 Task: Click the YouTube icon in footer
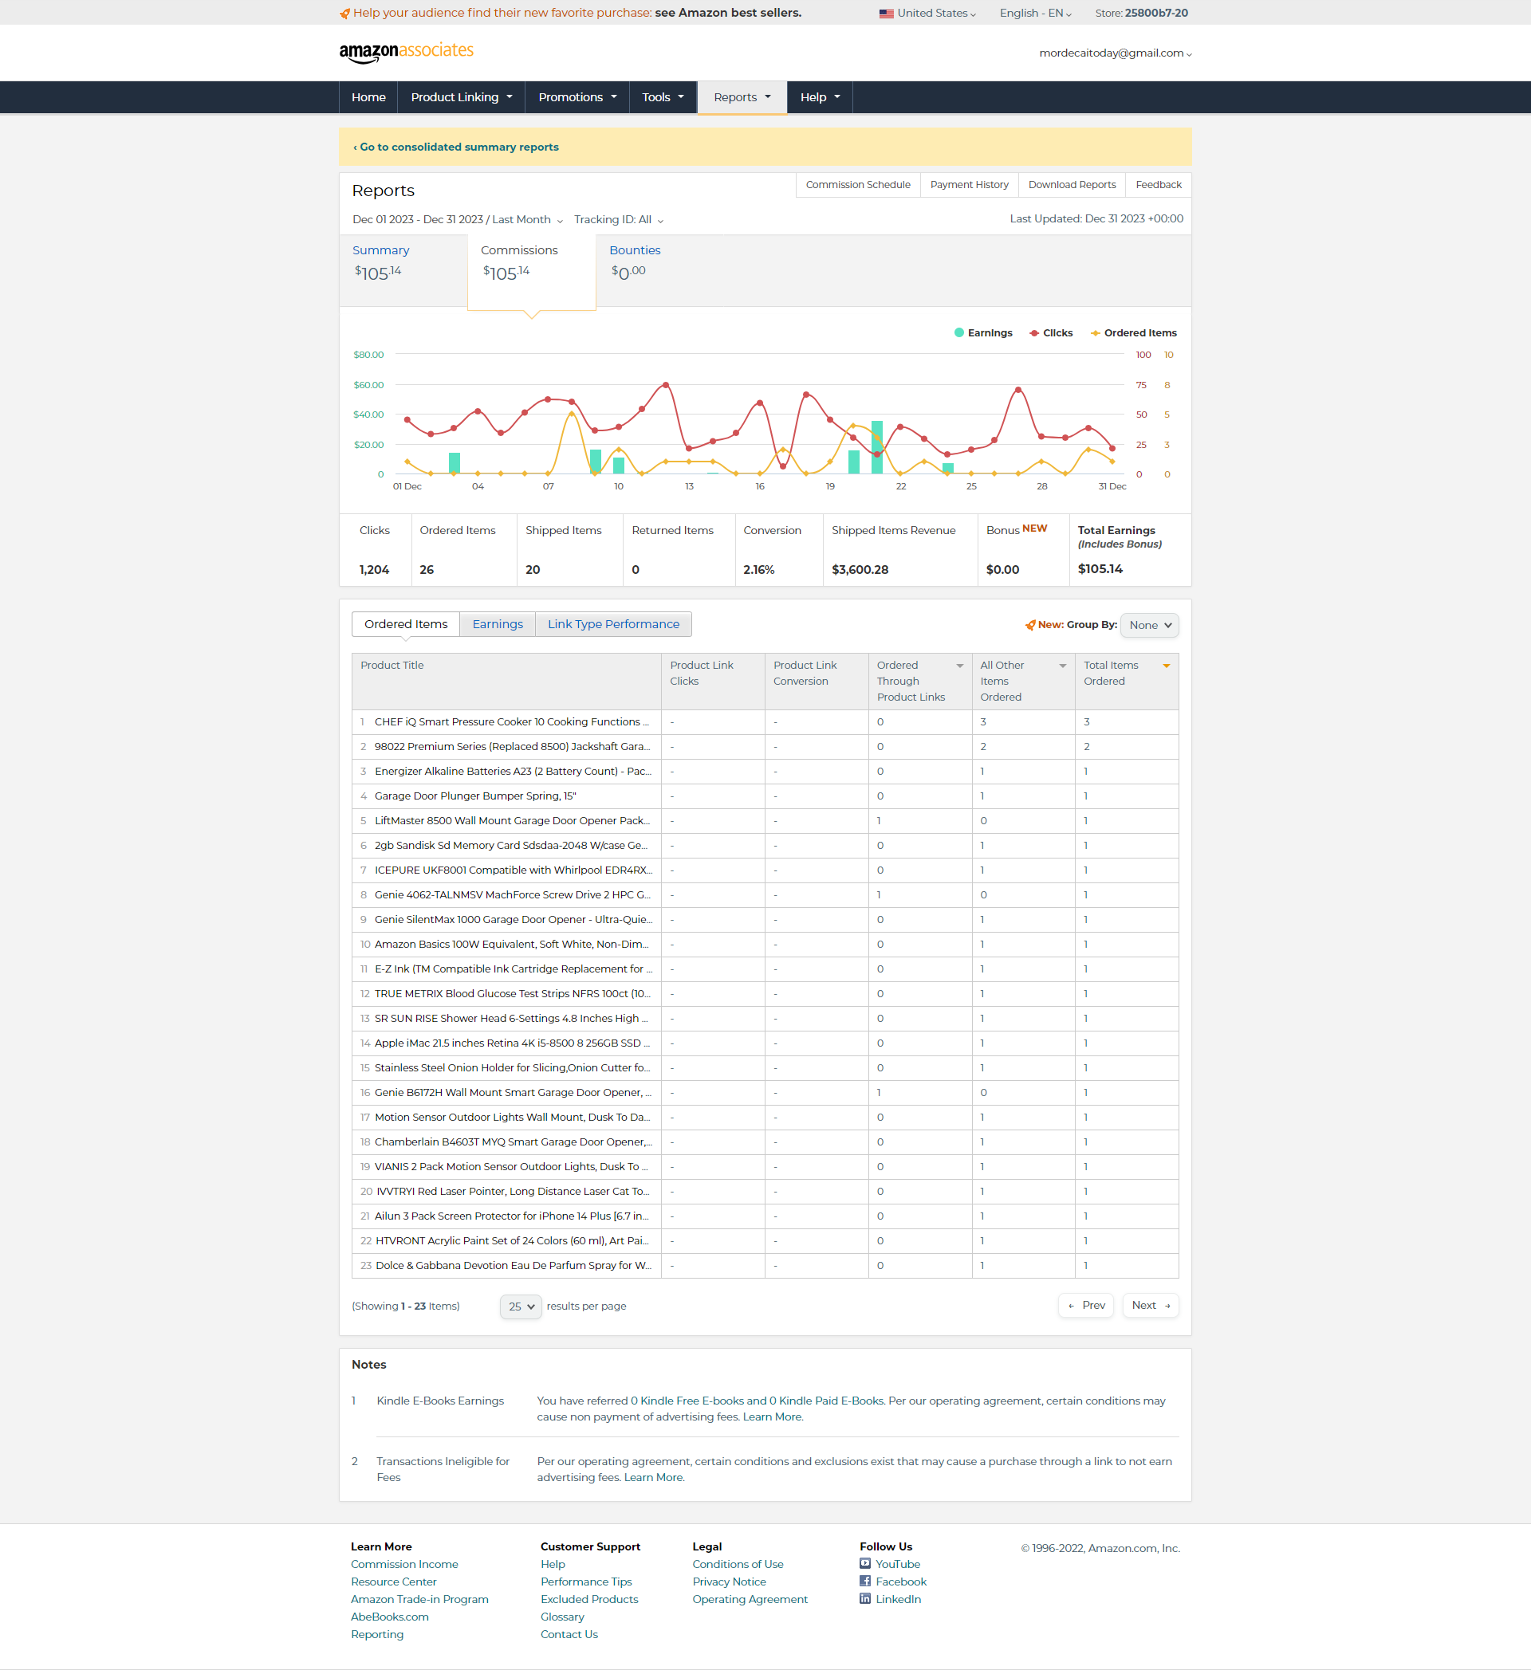864,1563
